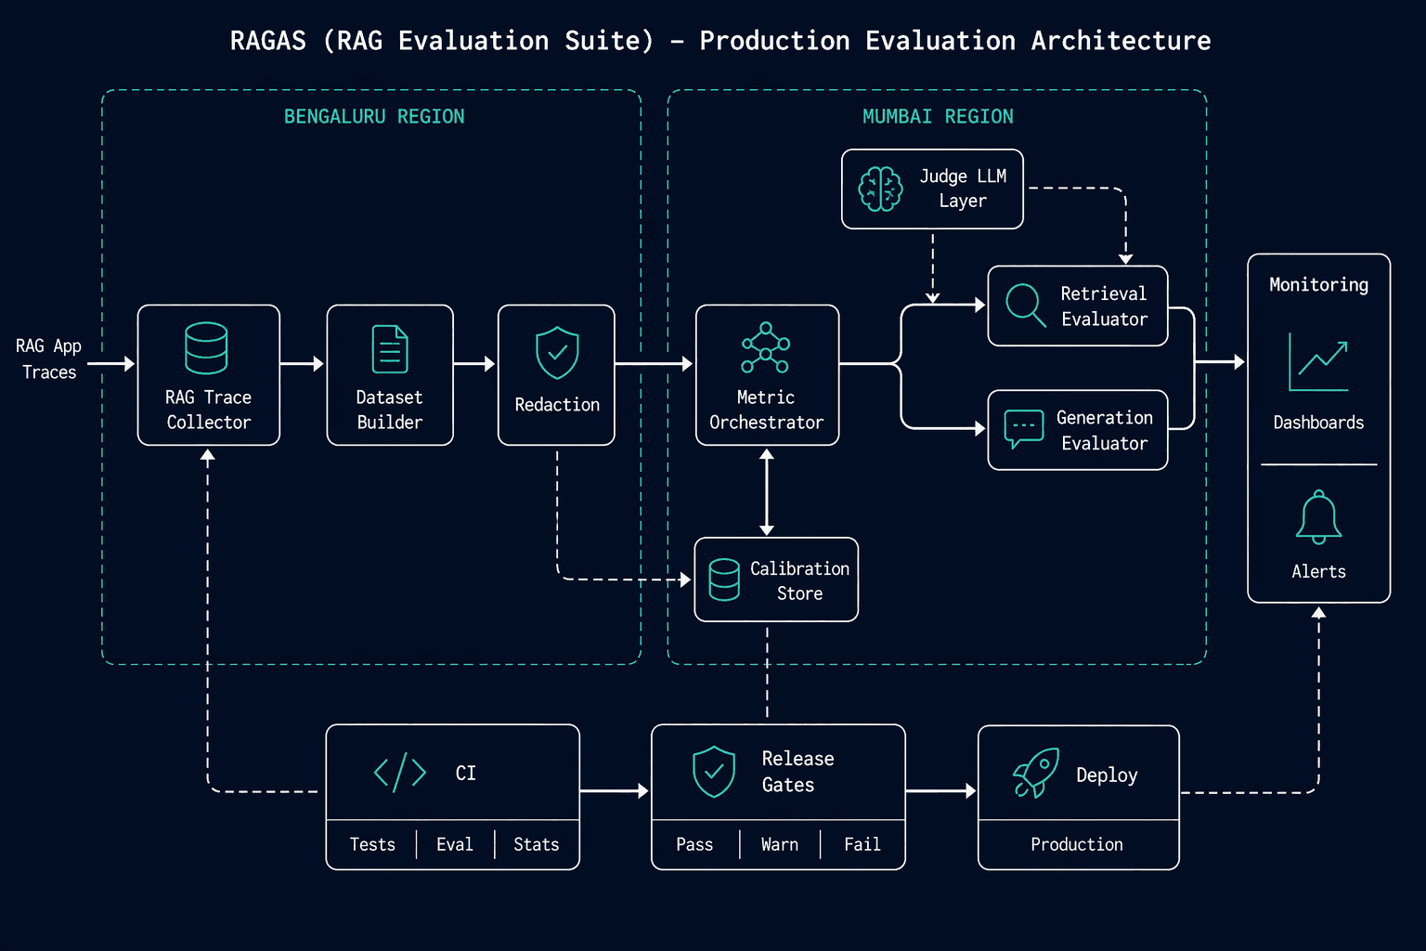Click the CI label text

point(466,774)
